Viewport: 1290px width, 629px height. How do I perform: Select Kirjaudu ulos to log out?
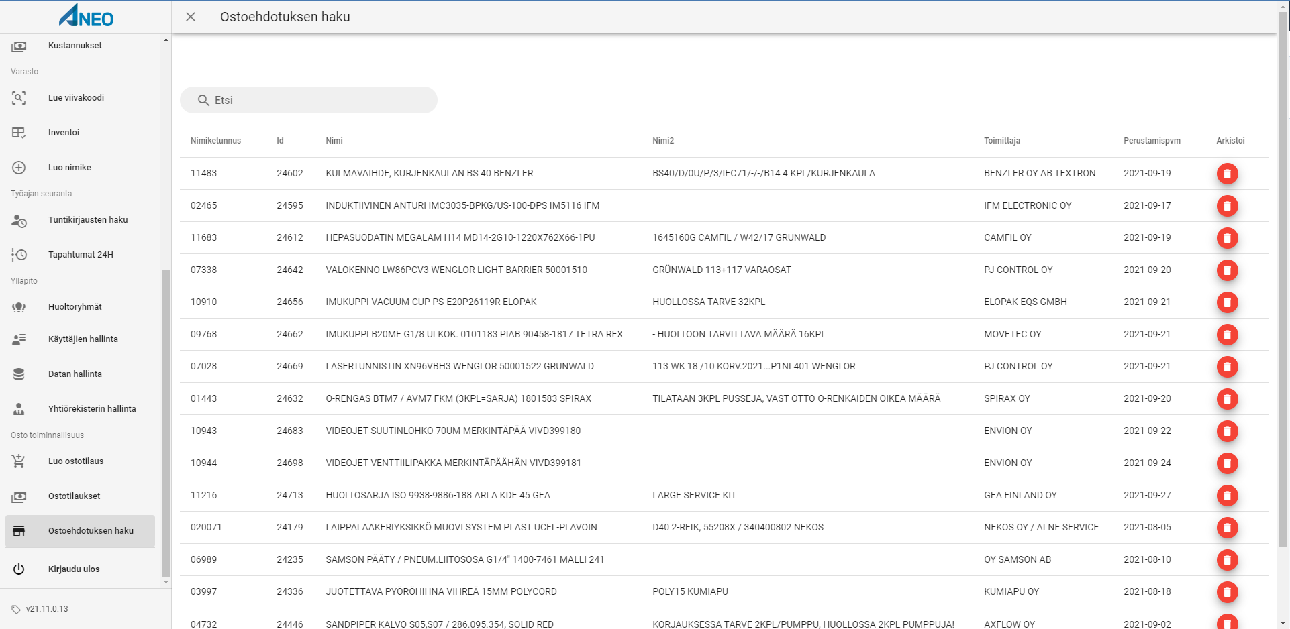tap(81, 569)
